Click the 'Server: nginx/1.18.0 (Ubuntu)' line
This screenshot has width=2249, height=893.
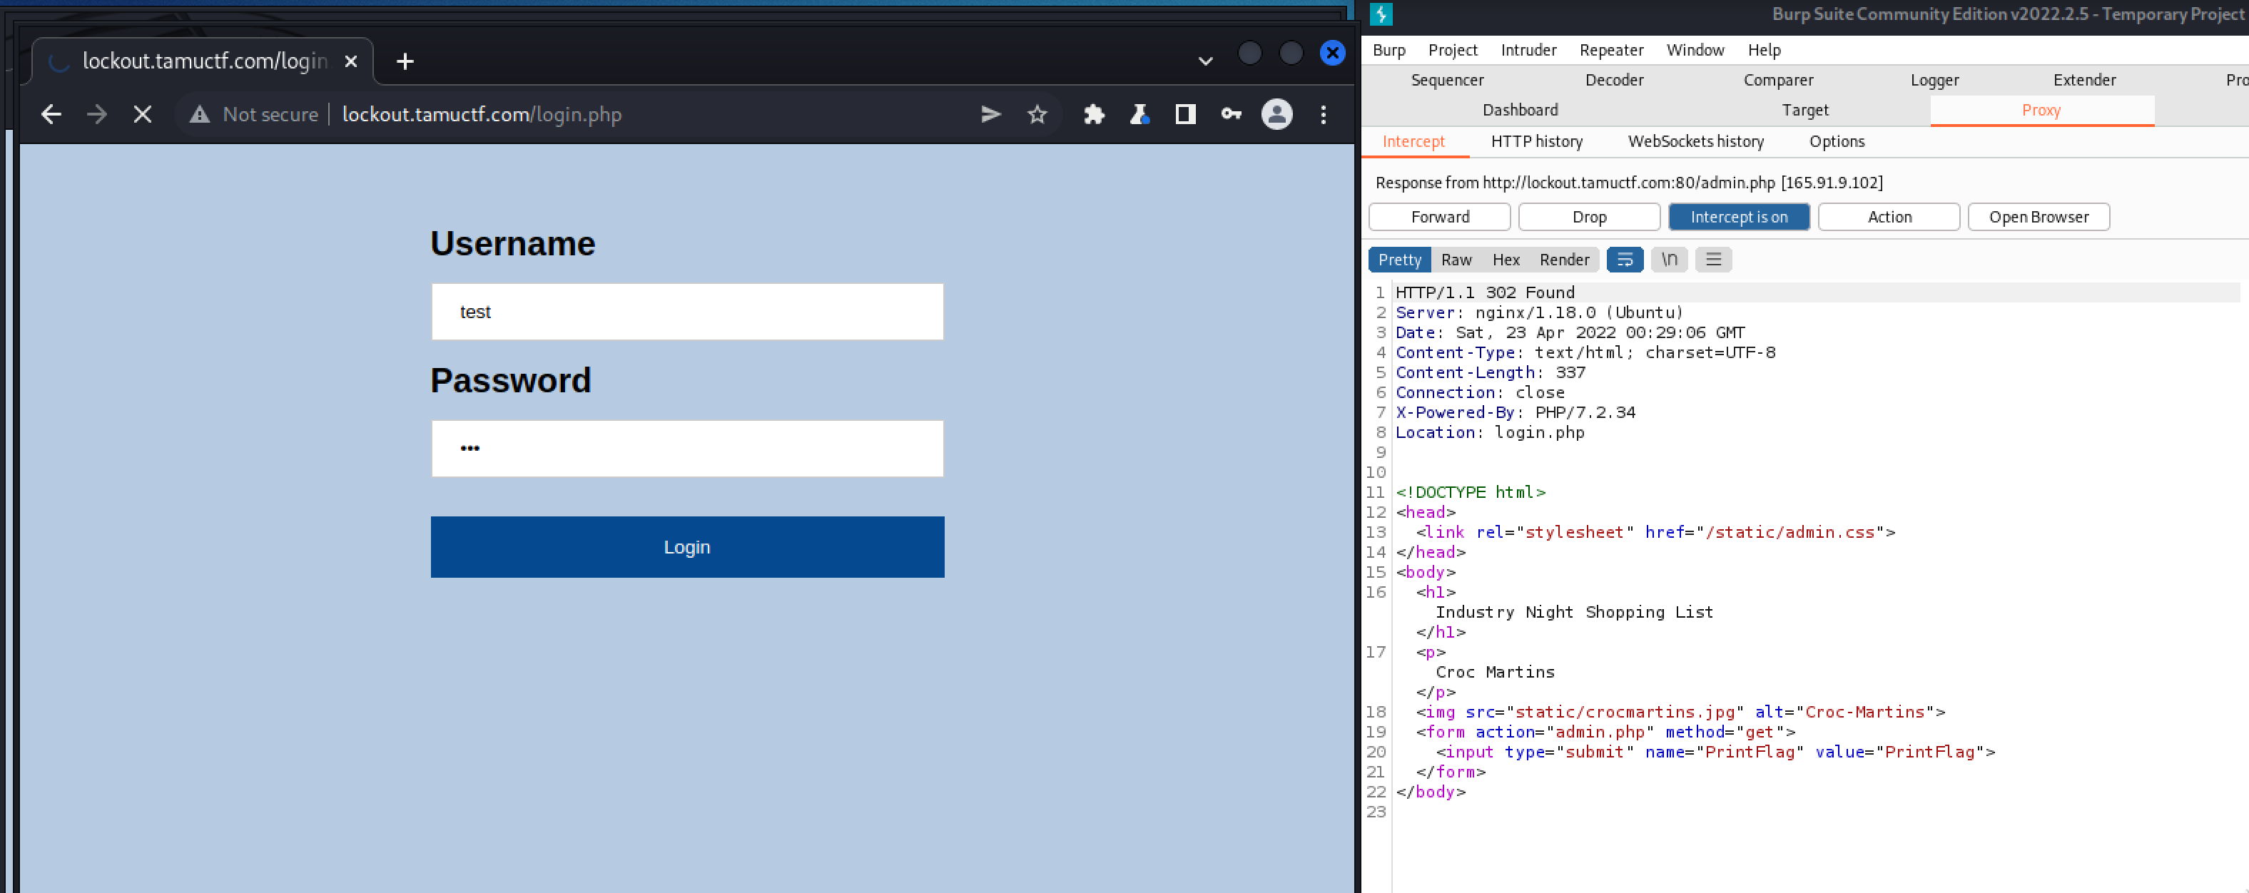point(1539,312)
